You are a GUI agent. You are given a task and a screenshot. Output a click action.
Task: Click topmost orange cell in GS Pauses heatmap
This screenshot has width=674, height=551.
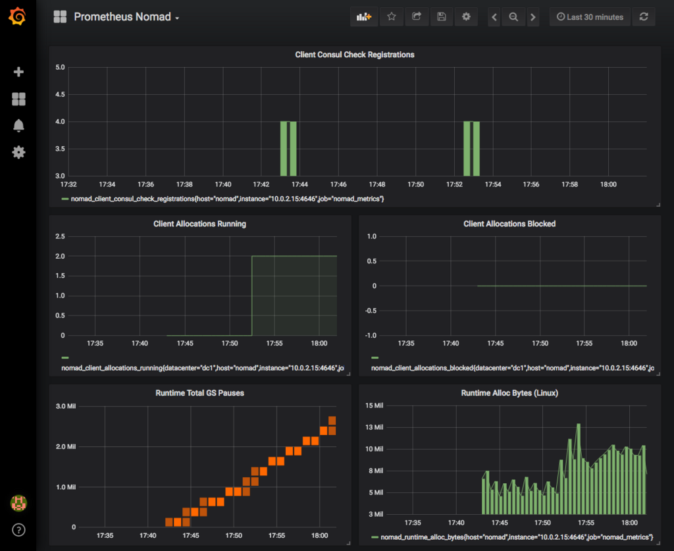332,421
